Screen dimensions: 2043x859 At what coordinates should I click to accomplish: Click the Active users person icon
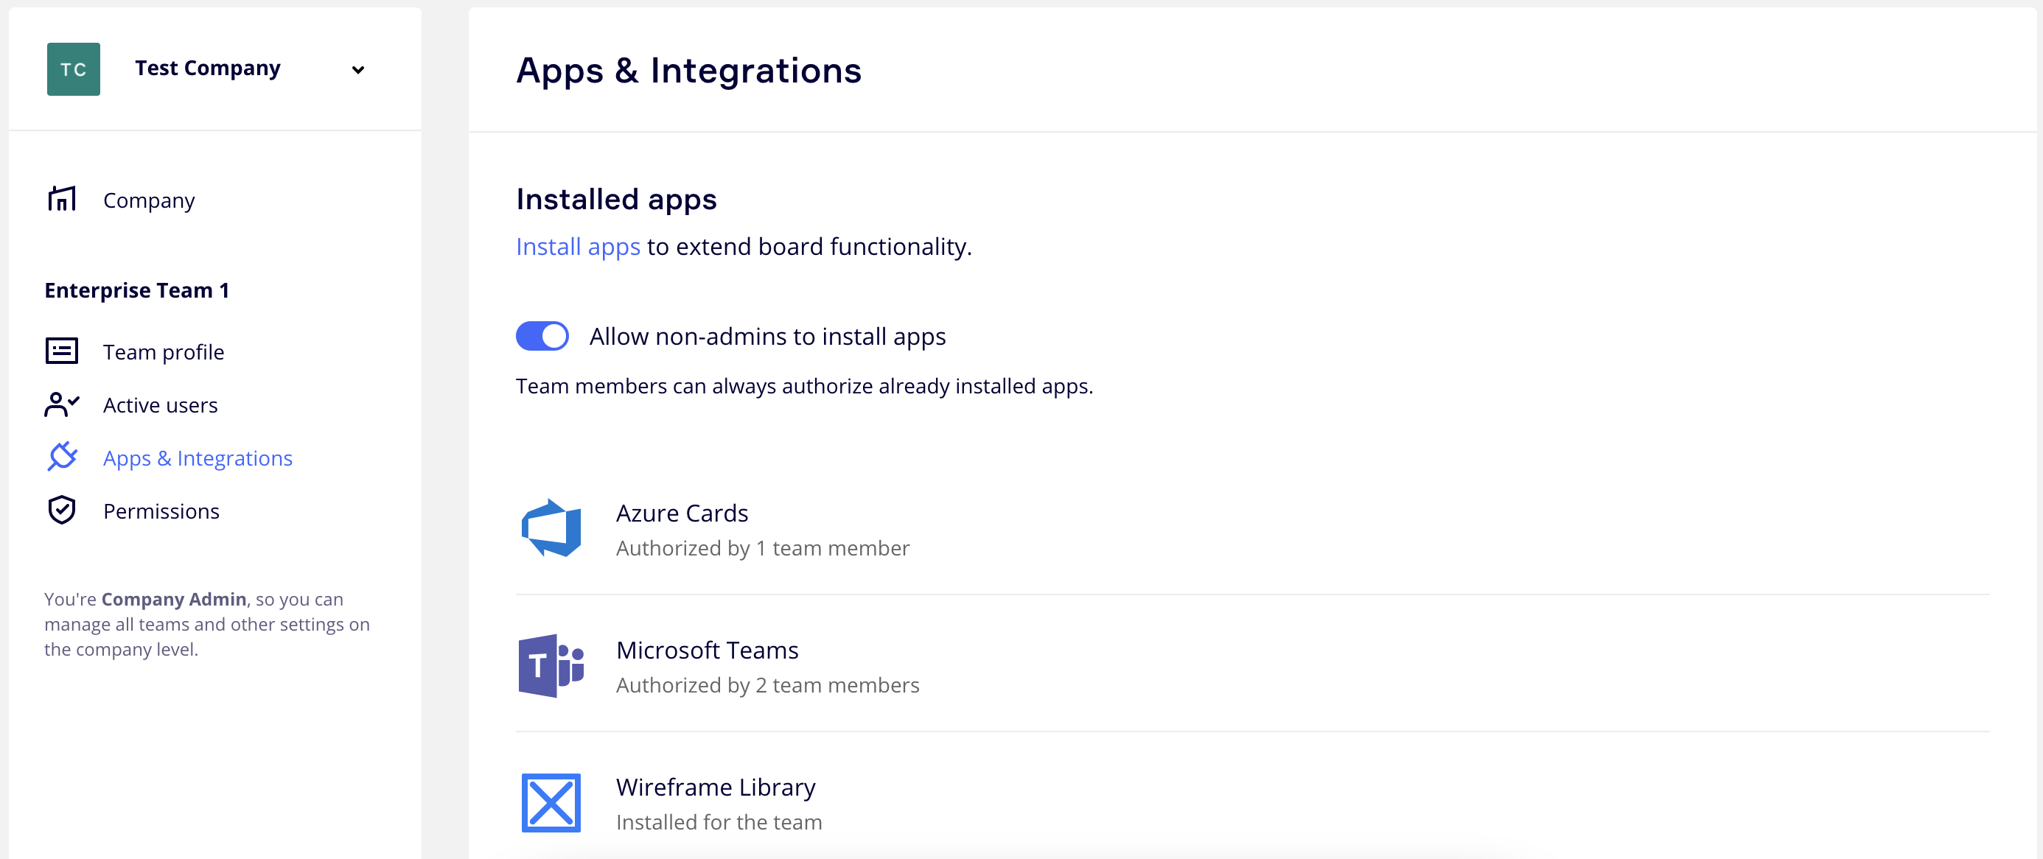62,404
